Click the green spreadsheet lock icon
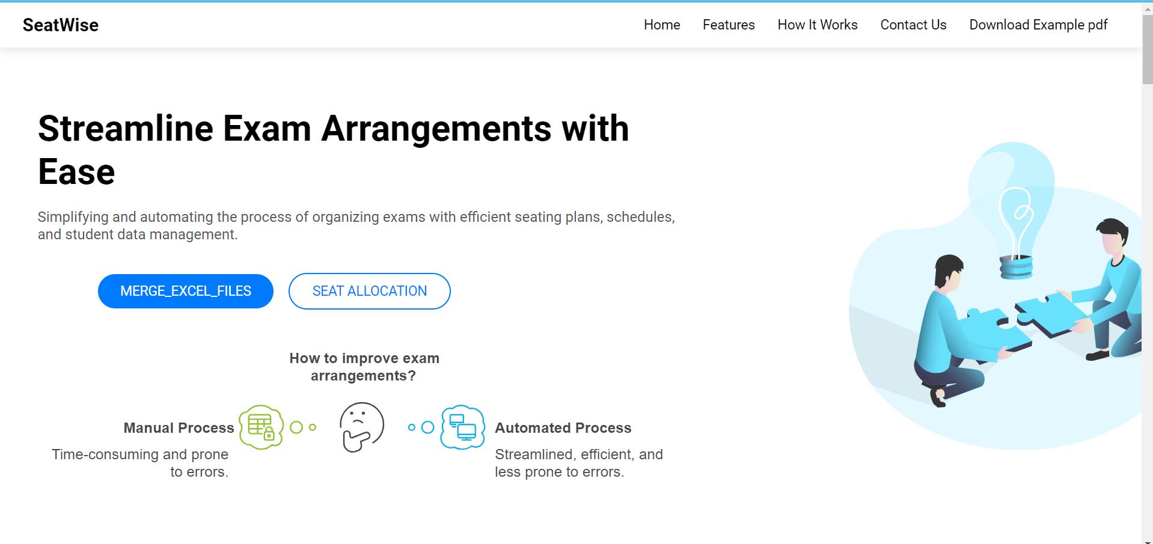 pyautogui.click(x=261, y=427)
